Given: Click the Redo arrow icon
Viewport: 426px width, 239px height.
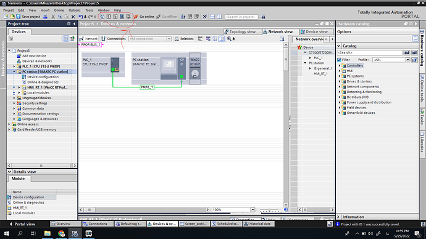Looking at the screenshot, I should point(90,17).
